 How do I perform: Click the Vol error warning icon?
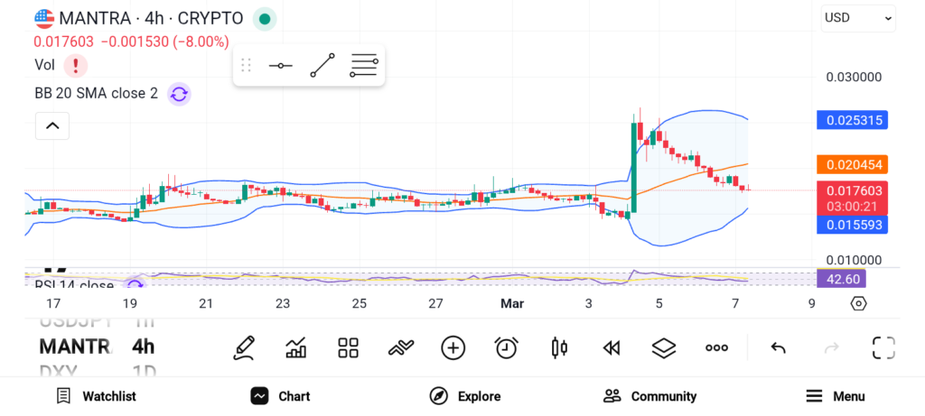76,65
